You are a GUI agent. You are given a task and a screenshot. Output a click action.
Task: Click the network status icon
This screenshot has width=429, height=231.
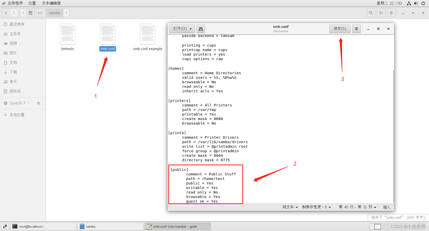409,3
